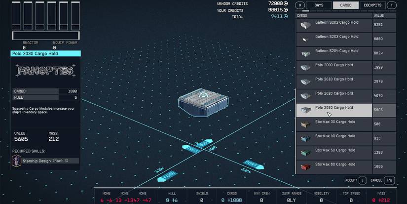Click the green StorMax 50 cargo icon
The width and height of the screenshot is (407, 204).
point(305,153)
